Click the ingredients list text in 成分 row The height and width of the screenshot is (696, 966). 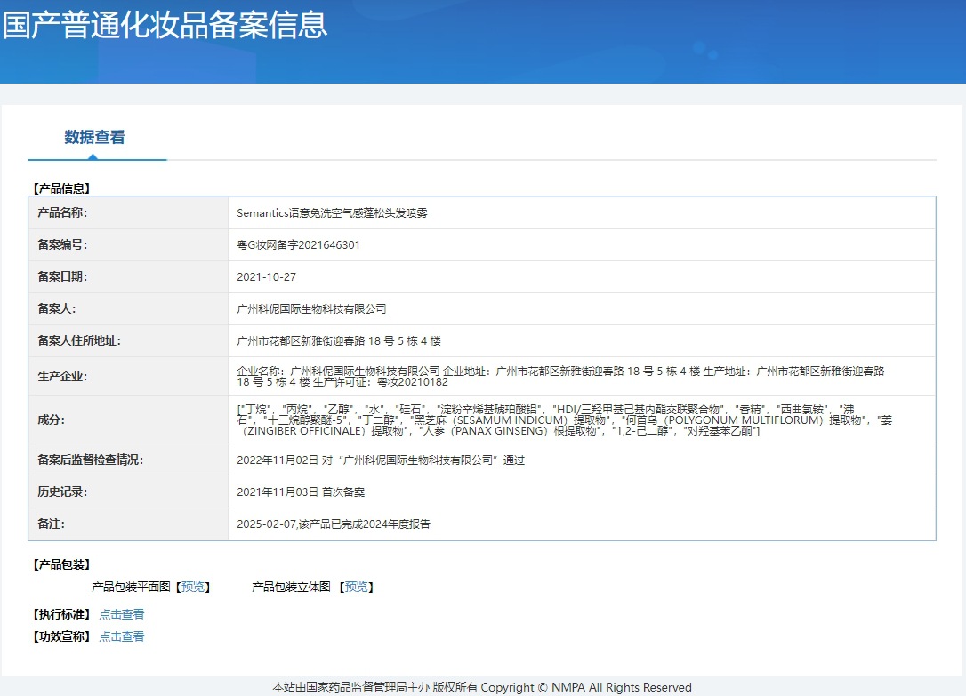[x=564, y=420]
